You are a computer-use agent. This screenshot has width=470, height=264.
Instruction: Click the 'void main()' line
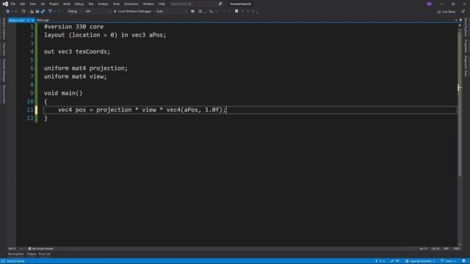click(x=63, y=93)
